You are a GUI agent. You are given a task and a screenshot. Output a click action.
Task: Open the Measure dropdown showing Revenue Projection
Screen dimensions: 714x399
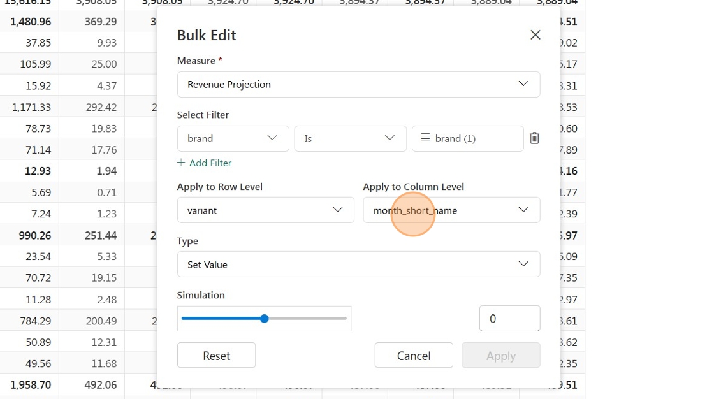[x=359, y=84]
